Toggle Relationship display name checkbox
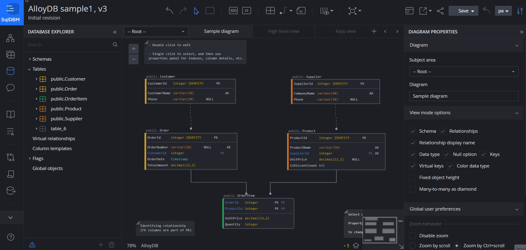The height and width of the screenshot is (250, 526). [x=413, y=143]
